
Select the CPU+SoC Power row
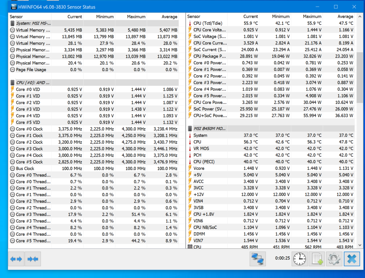[271, 115]
